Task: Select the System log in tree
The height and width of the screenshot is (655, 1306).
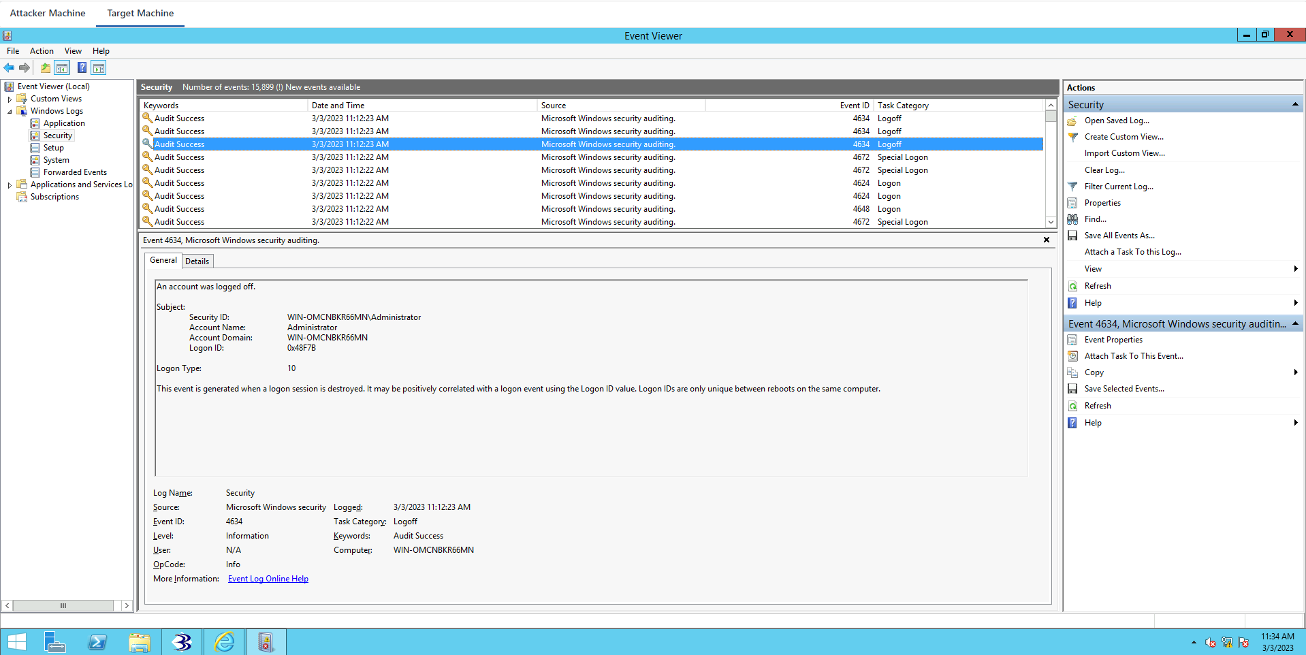Action: [56, 160]
